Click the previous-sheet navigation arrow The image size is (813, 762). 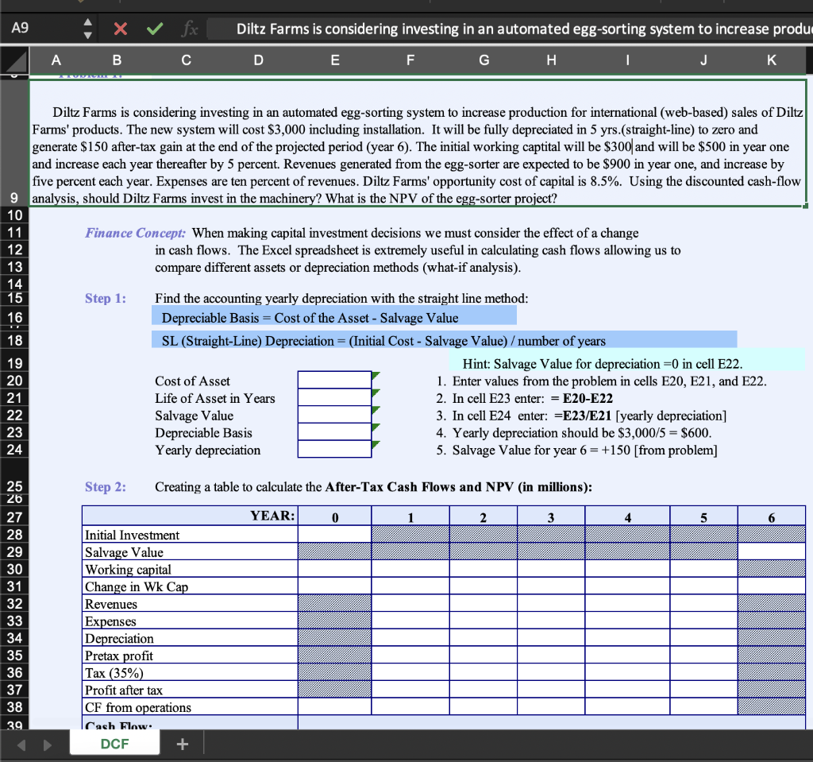point(21,744)
